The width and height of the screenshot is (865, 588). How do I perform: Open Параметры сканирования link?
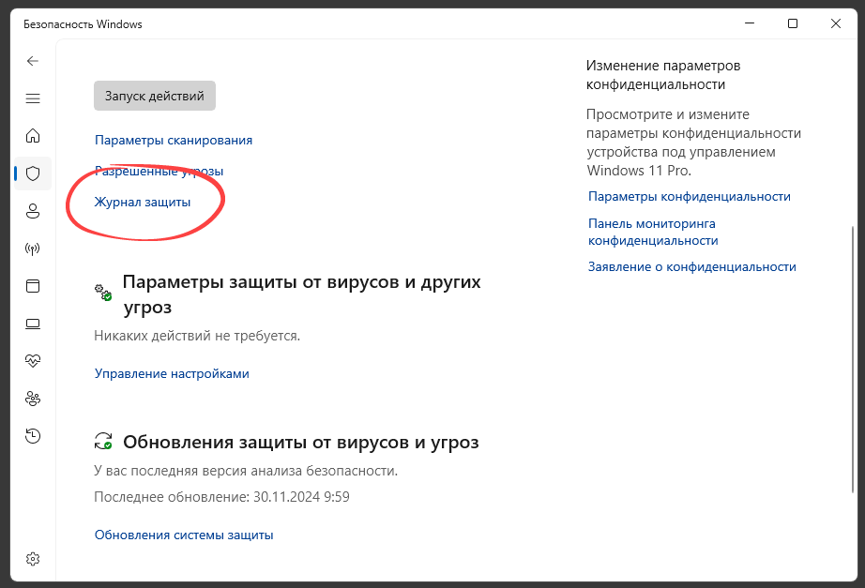pos(173,139)
